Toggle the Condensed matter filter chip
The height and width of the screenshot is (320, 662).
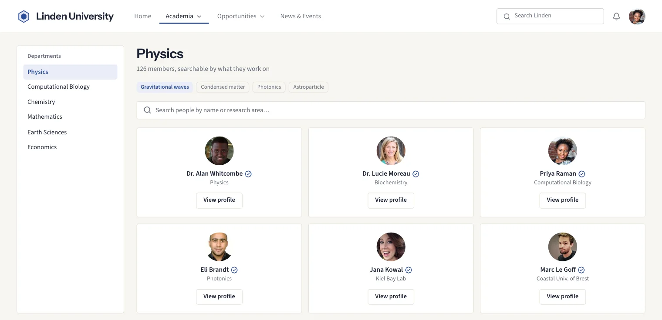pyautogui.click(x=223, y=87)
